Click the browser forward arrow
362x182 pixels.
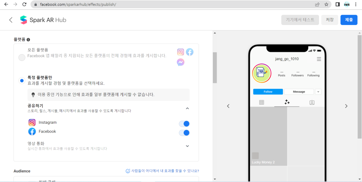(x=15, y=4)
